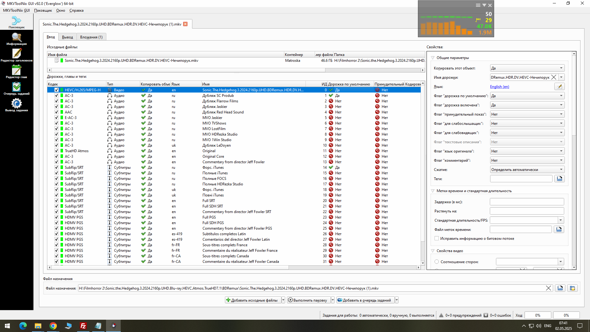The image size is (590, 332).
Task: Open Вывод задания job output
Action: click(17, 105)
